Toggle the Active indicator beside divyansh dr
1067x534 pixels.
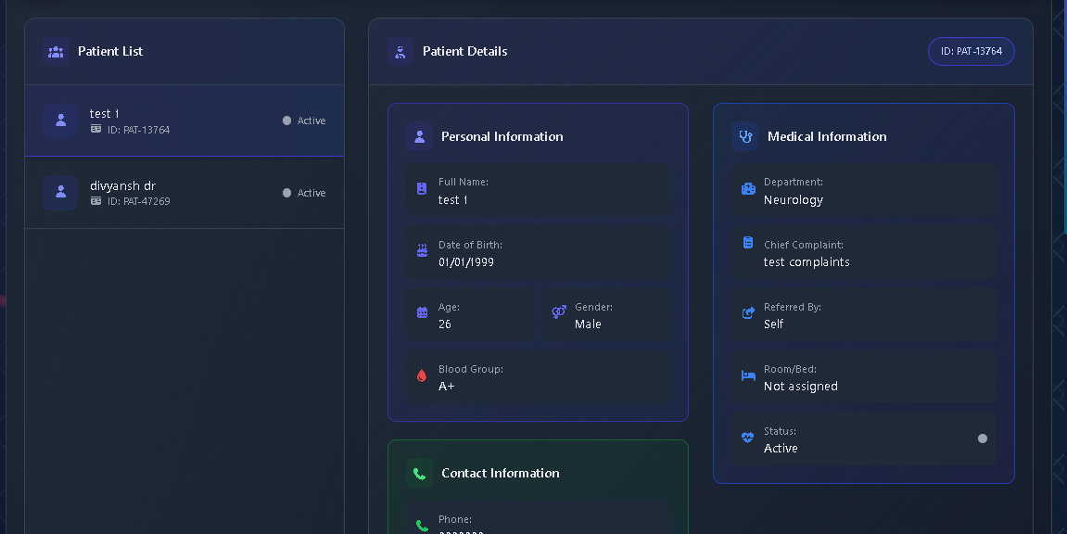tap(287, 193)
